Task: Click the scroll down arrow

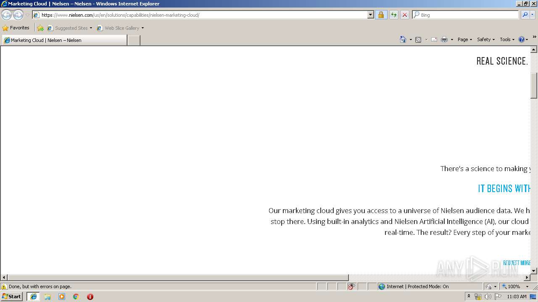Action: tap(534, 271)
